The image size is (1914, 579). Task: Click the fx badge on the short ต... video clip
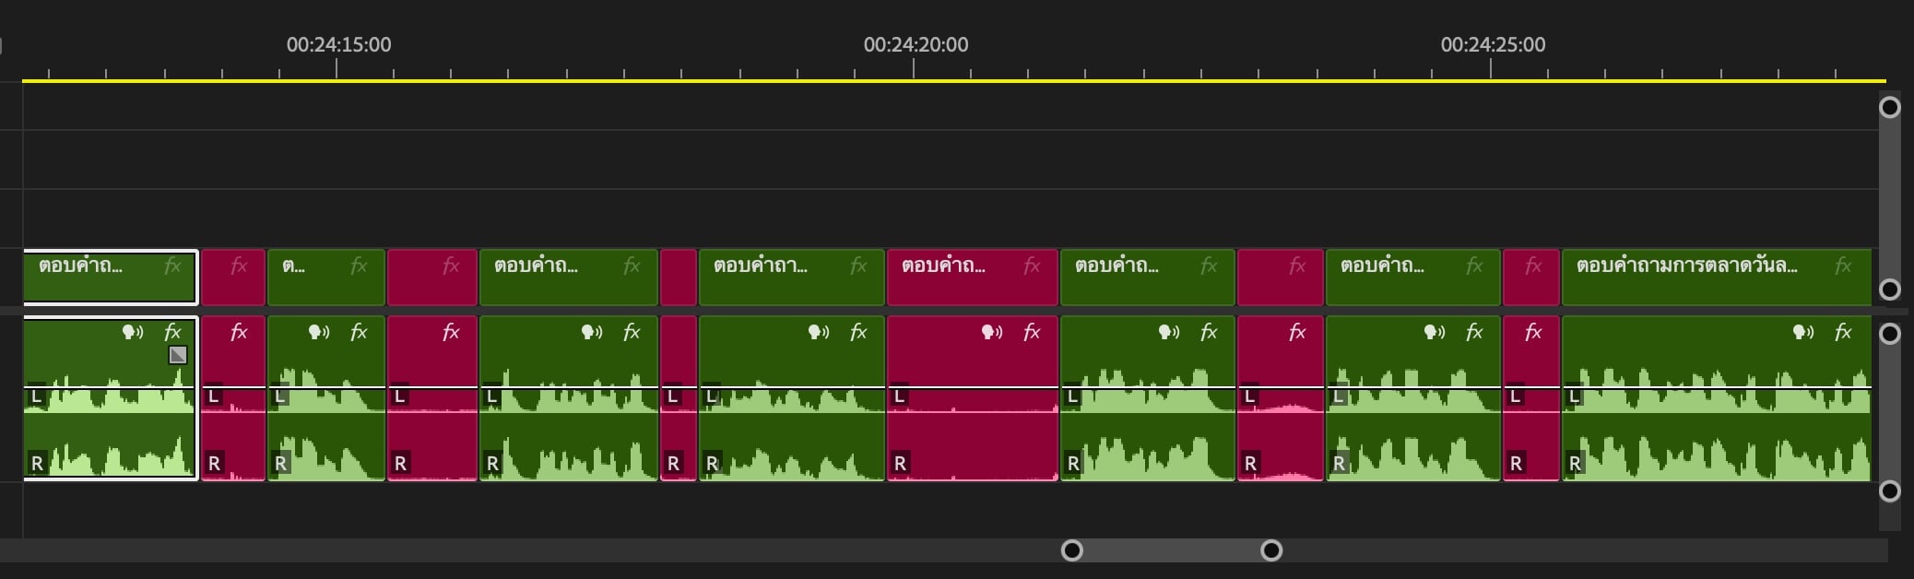[359, 266]
